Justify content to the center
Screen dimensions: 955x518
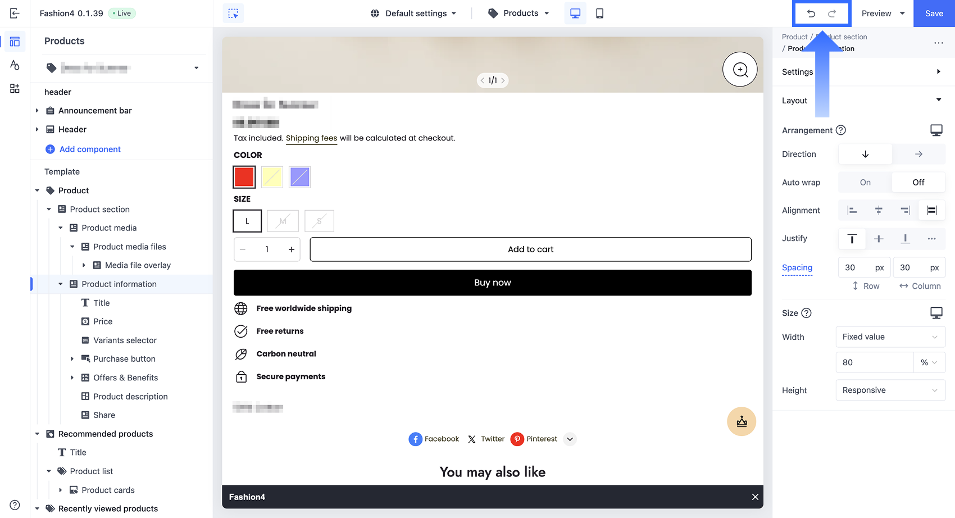(x=879, y=238)
